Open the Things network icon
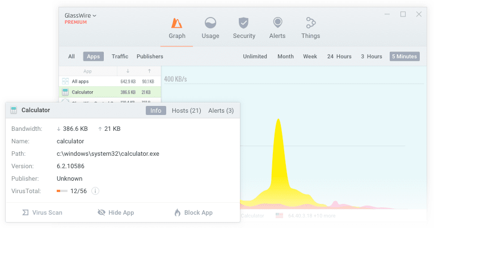The image size is (485, 260). tap(310, 23)
